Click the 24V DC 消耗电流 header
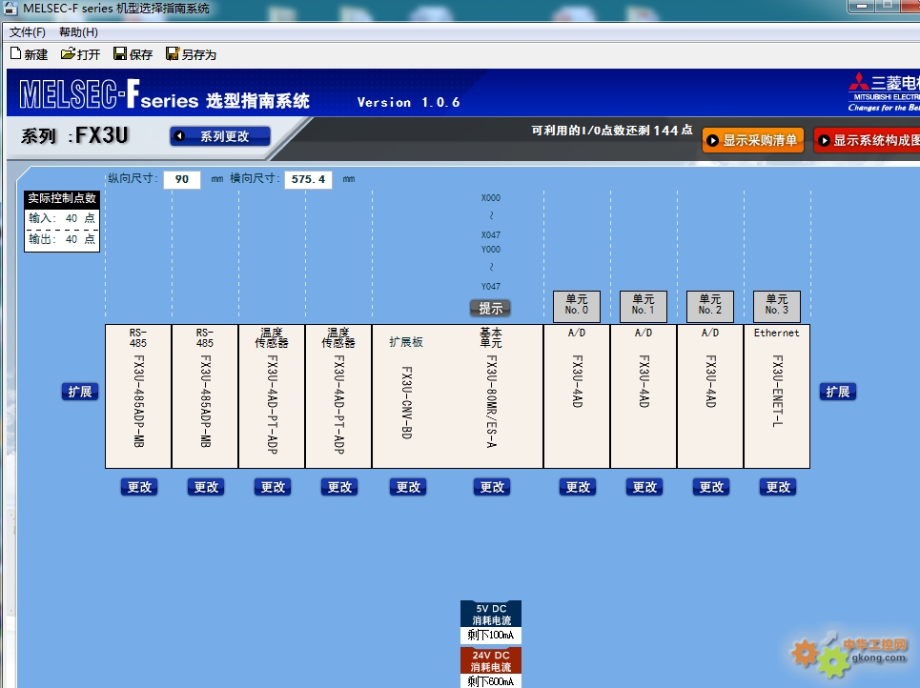920x688 pixels. coord(491,661)
